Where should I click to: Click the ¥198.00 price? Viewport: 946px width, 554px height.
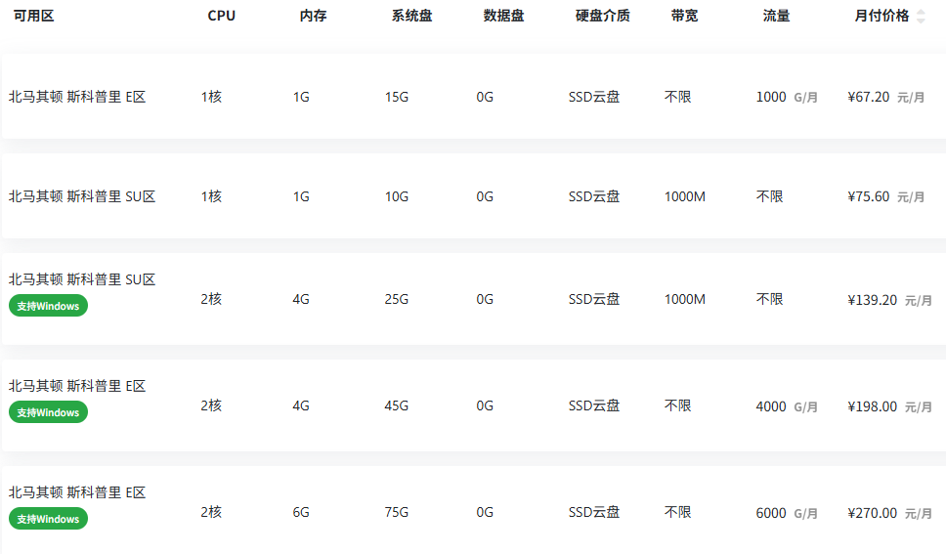pos(872,406)
